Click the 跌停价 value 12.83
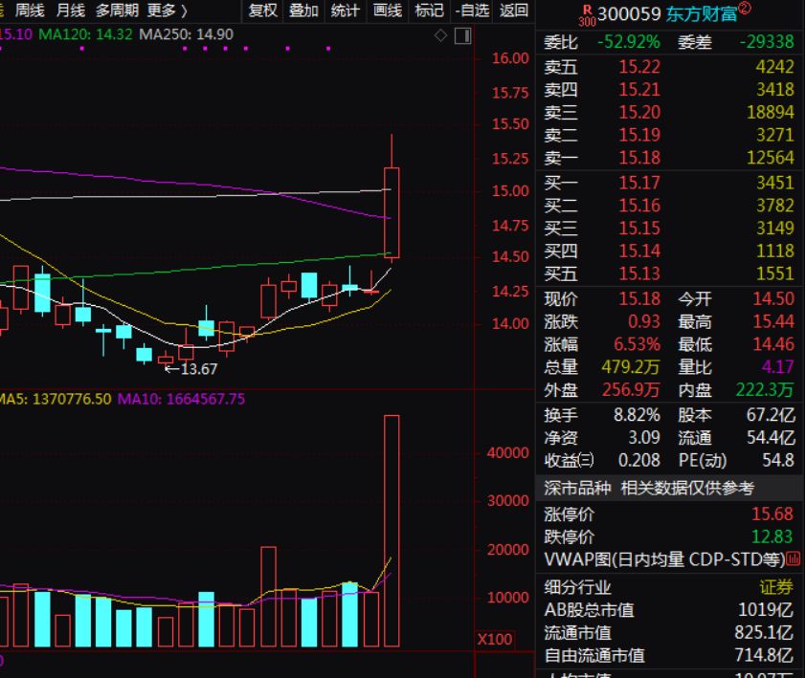The image size is (806, 678). coord(772,536)
